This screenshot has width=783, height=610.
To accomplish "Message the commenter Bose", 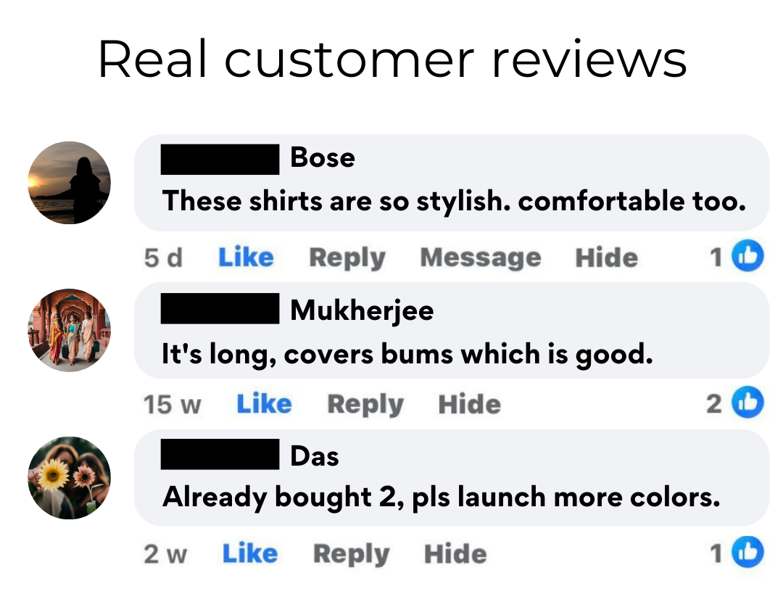I will pos(481,259).
